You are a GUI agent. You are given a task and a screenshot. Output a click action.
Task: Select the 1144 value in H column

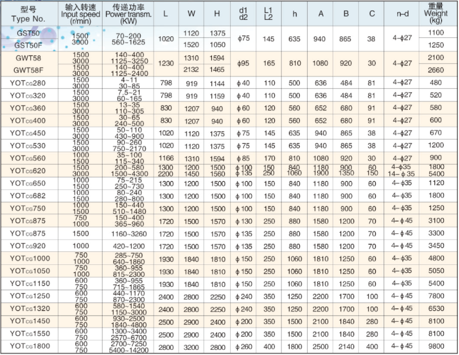(x=217, y=84)
